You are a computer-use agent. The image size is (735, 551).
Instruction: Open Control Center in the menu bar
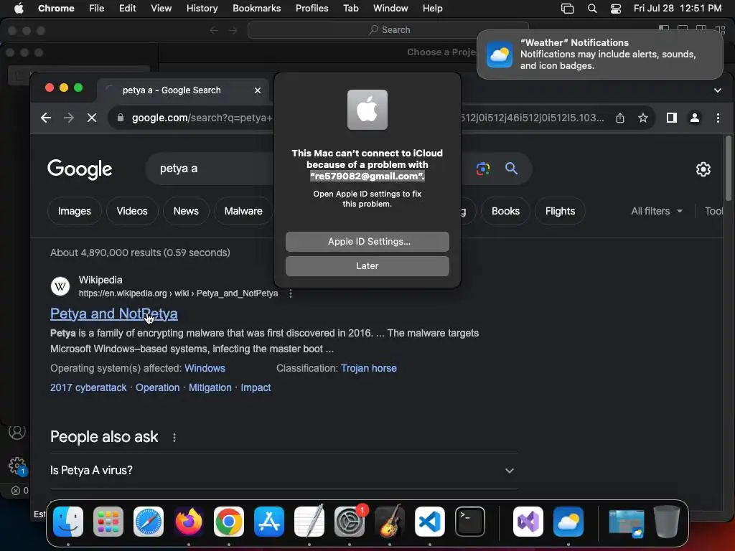pyautogui.click(x=615, y=9)
